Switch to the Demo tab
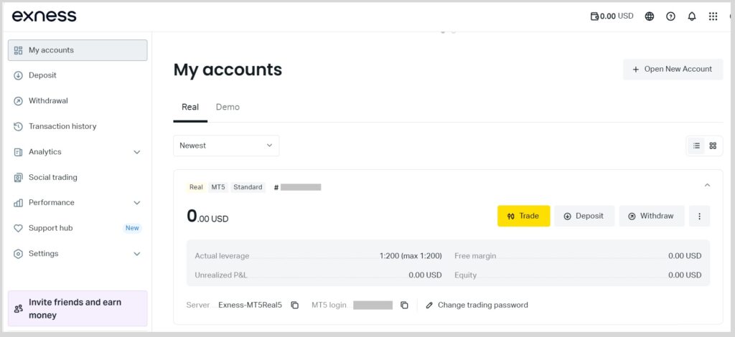Viewport: 735px width, 337px height. pos(228,107)
